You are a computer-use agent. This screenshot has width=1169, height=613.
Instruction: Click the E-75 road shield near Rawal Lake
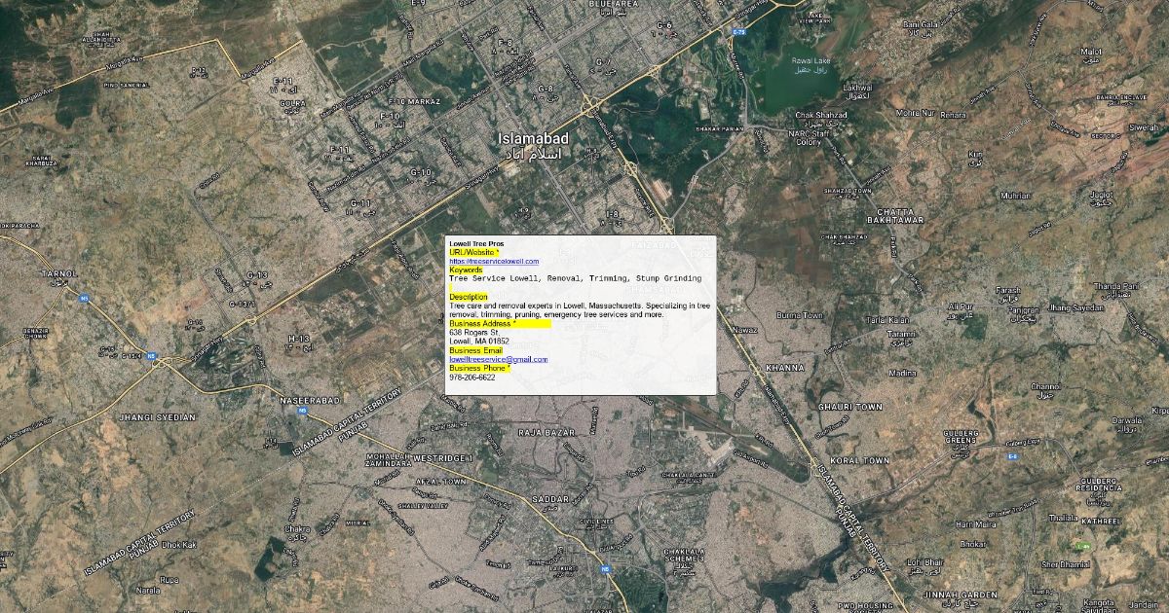pos(738,31)
